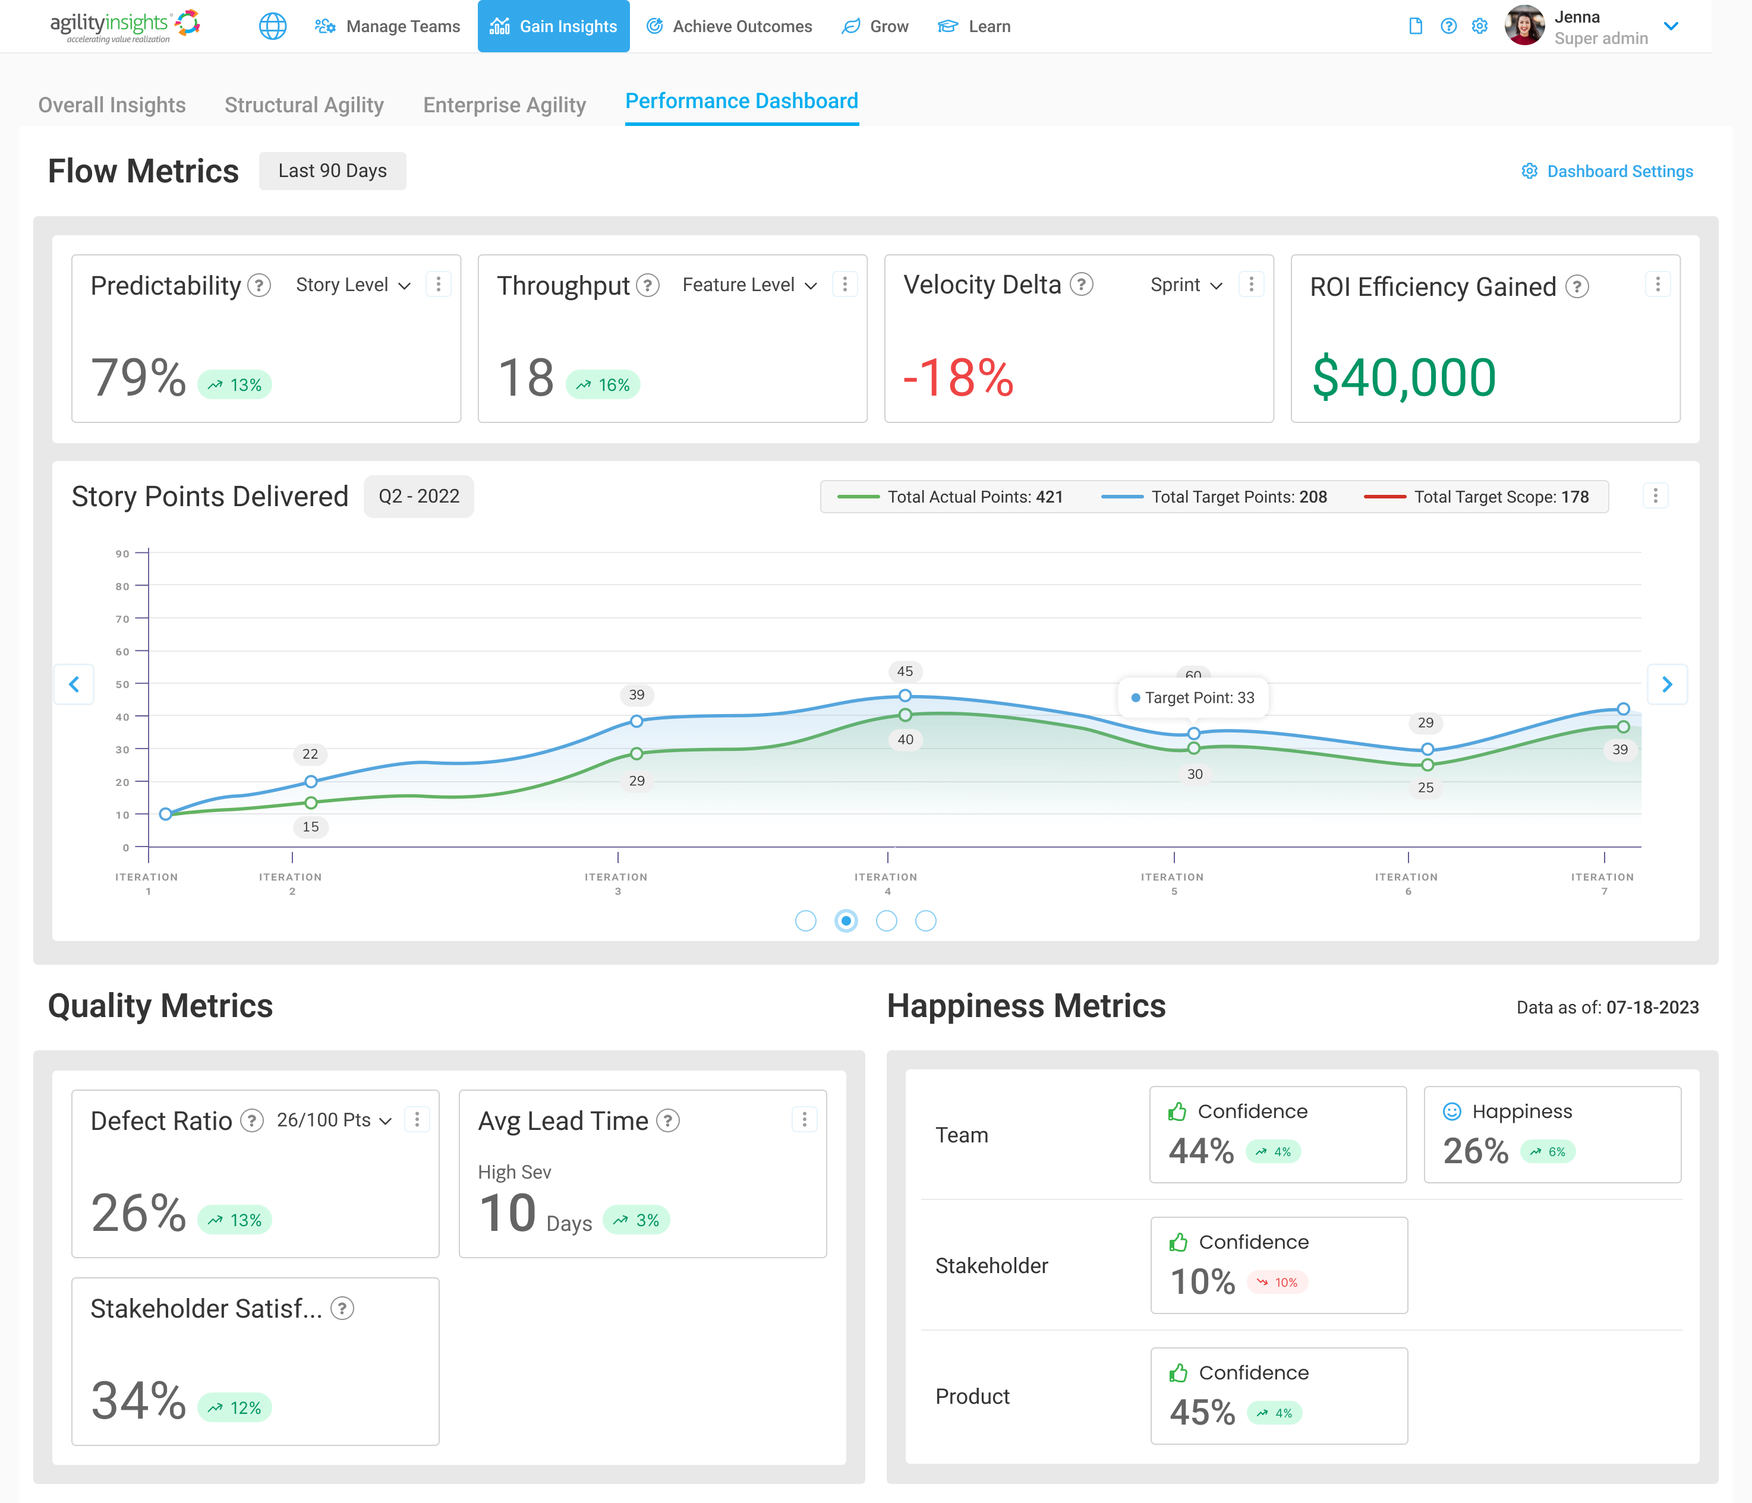This screenshot has width=1752, height=1503.
Task: Open Velocity Delta help tooltip icon
Action: (1082, 284)
